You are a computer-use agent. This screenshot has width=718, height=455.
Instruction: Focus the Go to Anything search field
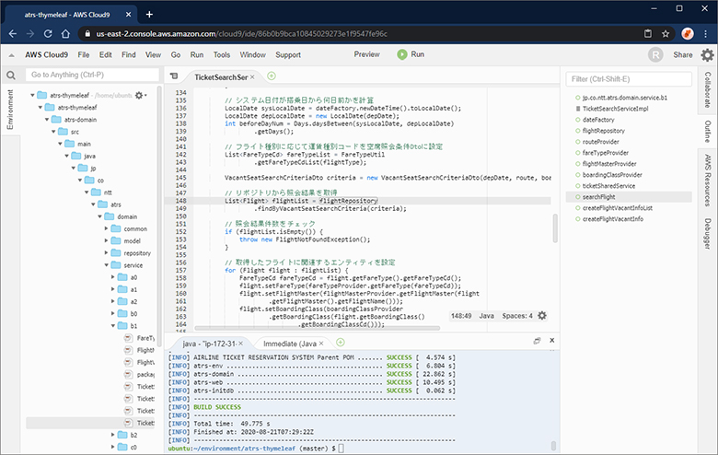click(x=92, y=75)
